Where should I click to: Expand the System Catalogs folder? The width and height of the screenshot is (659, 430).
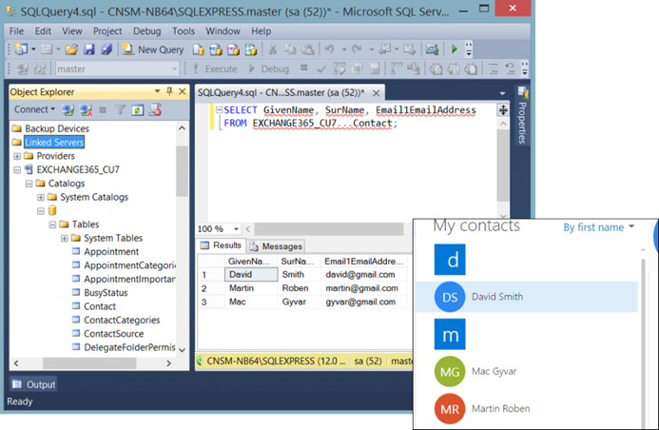[x=40, y=197]
